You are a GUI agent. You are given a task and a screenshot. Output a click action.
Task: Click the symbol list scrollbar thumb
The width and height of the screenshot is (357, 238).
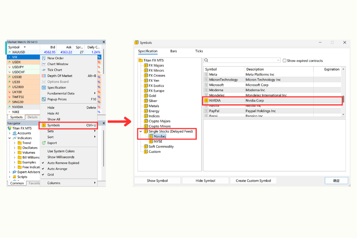coord(344,99)
